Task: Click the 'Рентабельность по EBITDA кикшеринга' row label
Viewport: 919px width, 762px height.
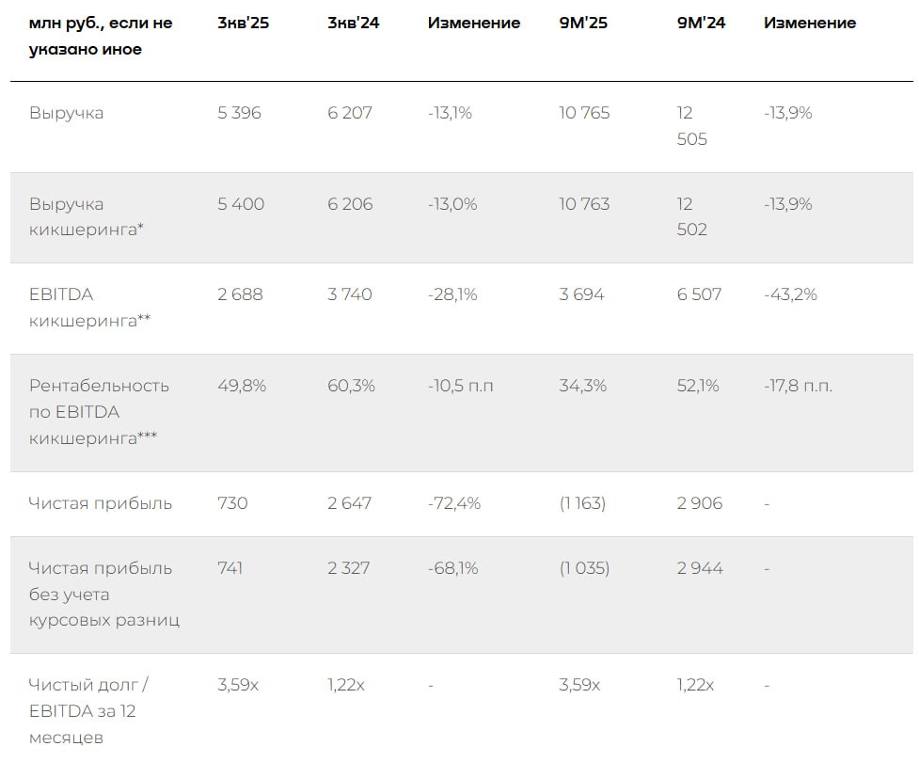Action: (x=99, y=412)
